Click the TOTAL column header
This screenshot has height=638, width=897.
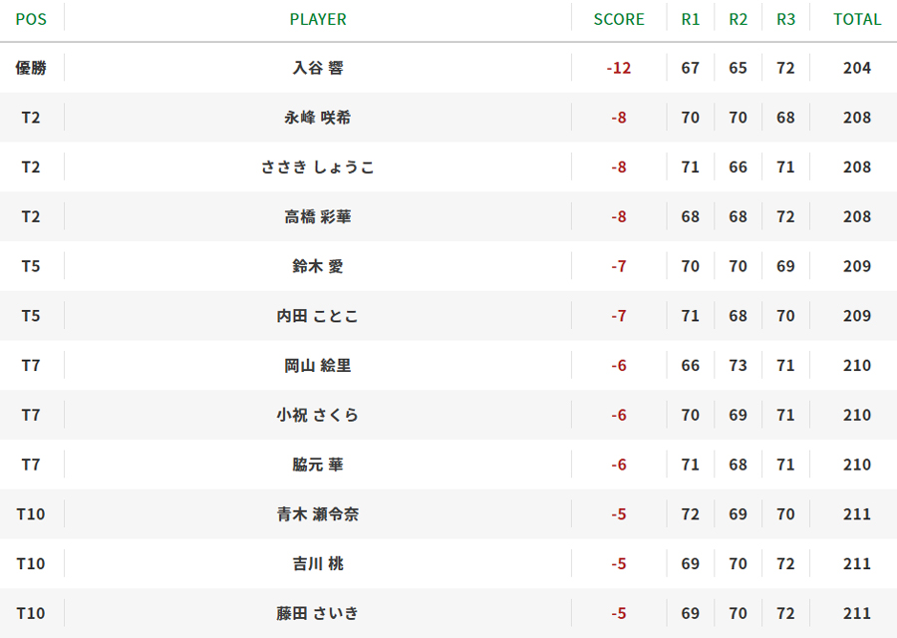(x=857, y=20)
